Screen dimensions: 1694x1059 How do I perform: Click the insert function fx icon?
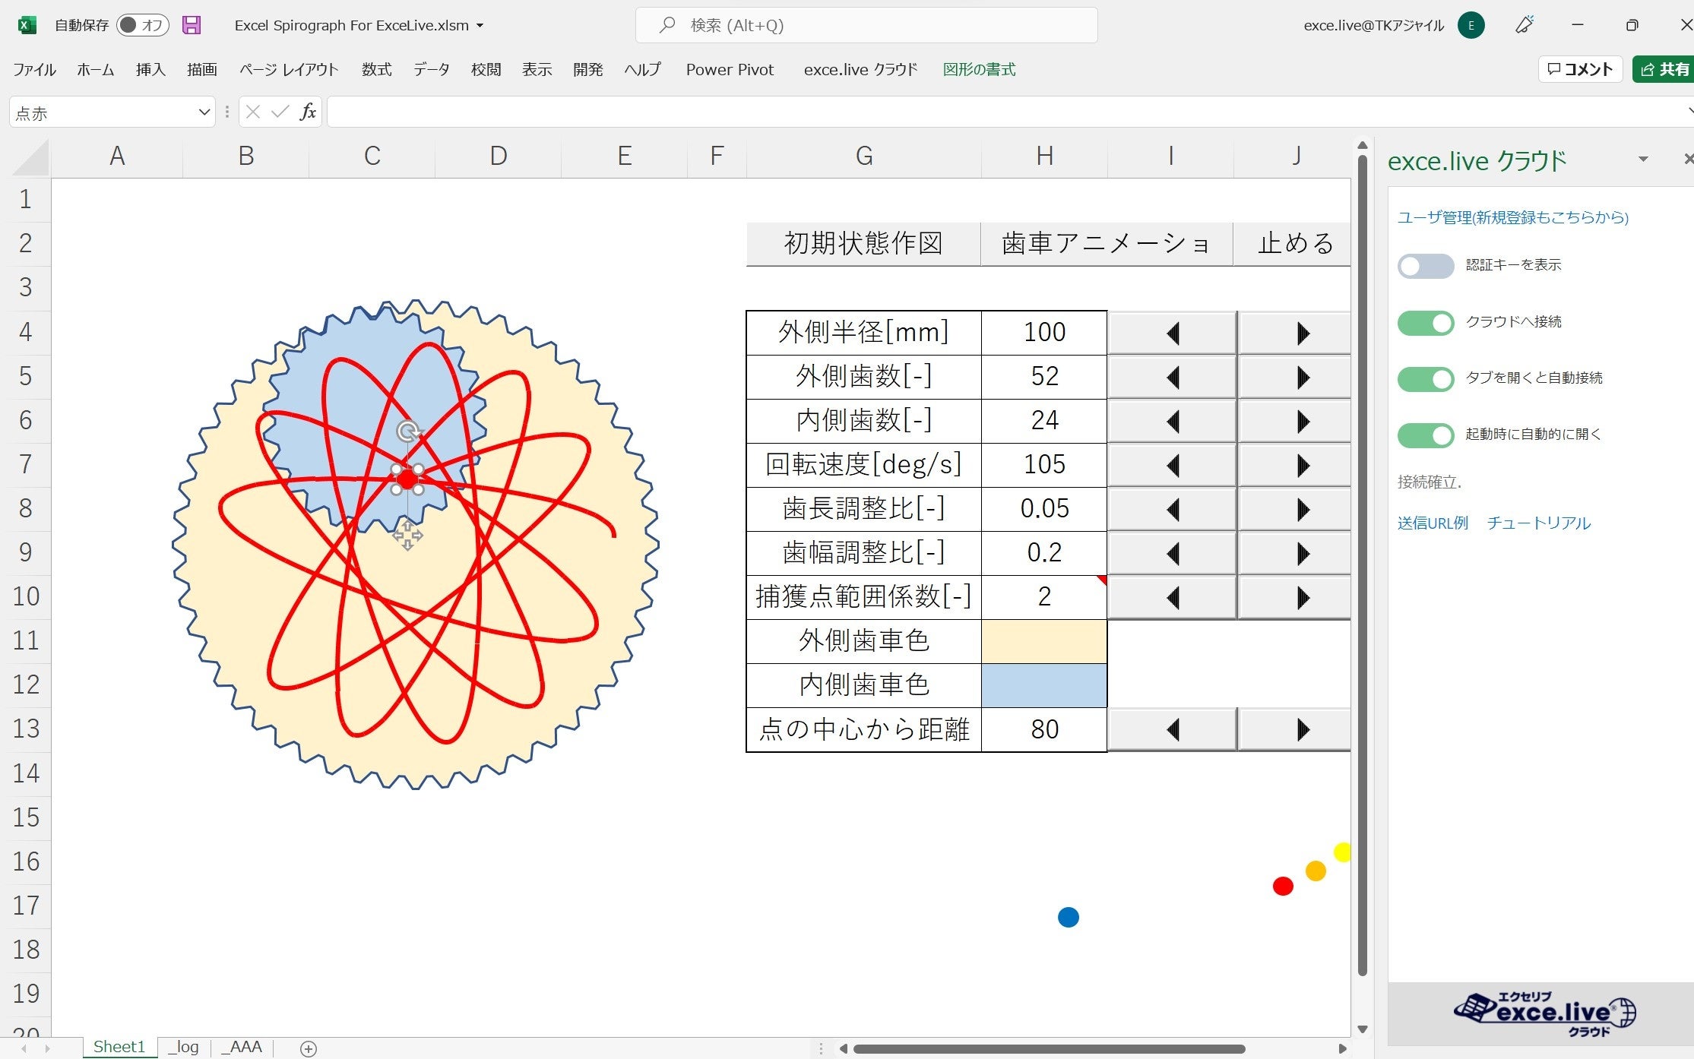307,112
